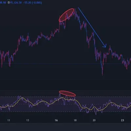Select date label 20 on time axis
The height and width of the screenshot is (131, 131).
(94, 120)
